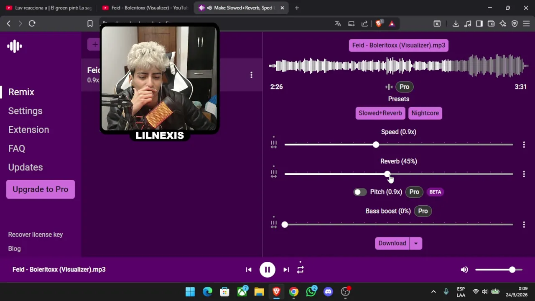535x301 pixels.
Task: Open OBS Studio from taskbar
Action: click(x=345, y=291)
